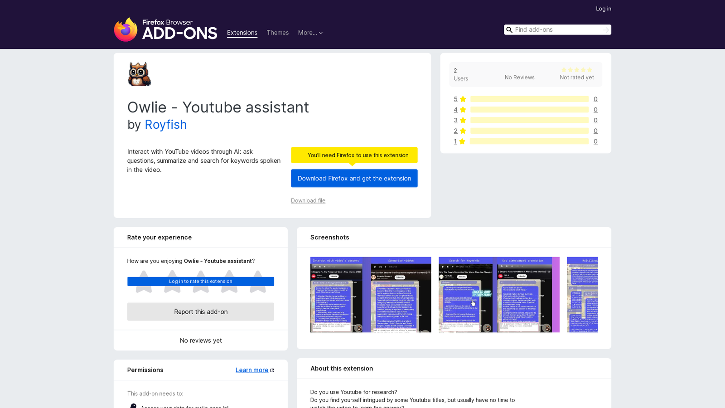Screen dimensions: 725x408
Task: Click the 3-star rating bar
Action: click(x=529, y=120)
